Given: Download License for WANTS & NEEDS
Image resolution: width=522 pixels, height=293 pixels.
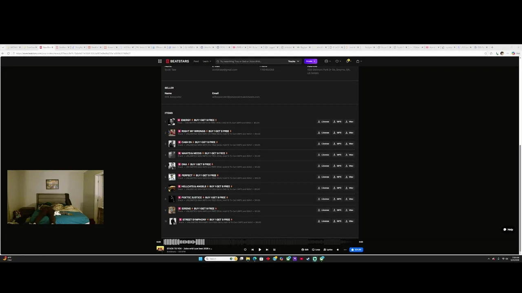Looking at the screenshot, I should tap(323, 155).
